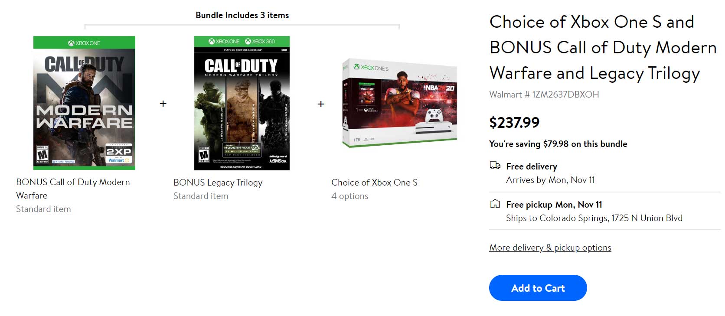This screenshot has width=725, height=316.
Task: Click the Xbox 360 logo on Legacy Trilogy cover
Action: click(x=260, y=42)
